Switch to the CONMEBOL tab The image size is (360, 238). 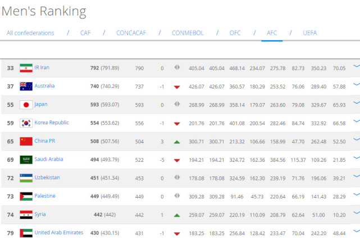188,33
